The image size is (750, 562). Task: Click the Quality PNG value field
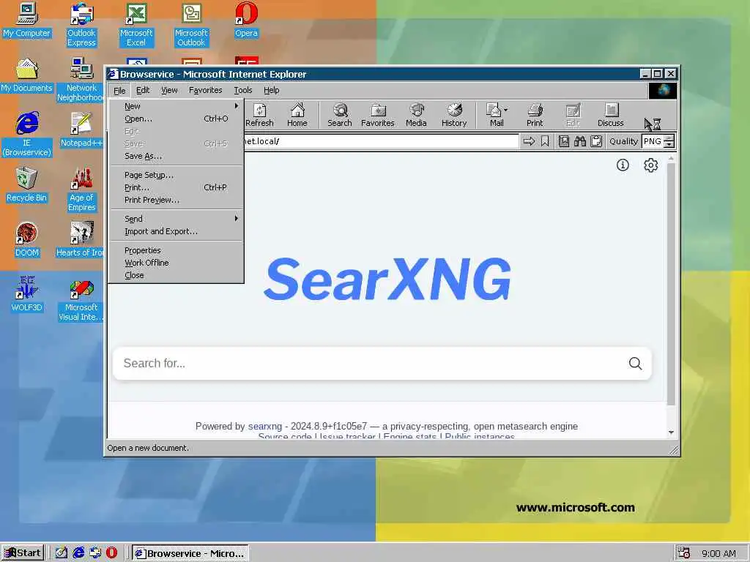(x=653, y=141)
